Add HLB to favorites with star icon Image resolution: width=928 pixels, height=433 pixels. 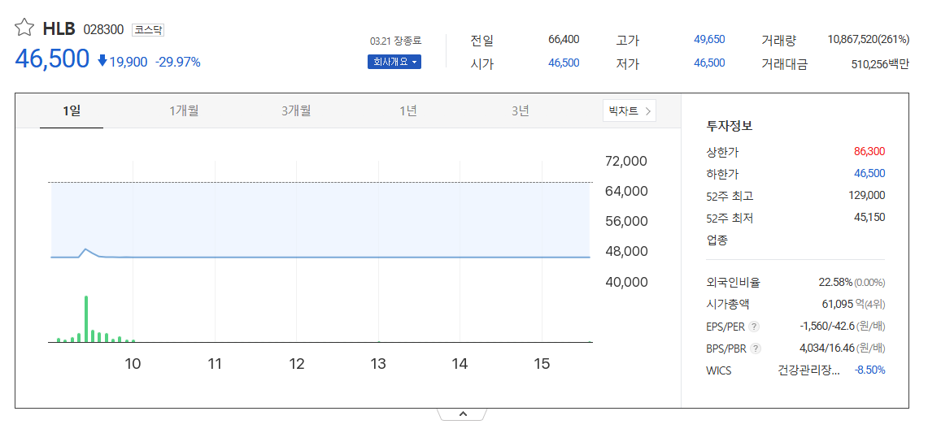tap(24, 28)
